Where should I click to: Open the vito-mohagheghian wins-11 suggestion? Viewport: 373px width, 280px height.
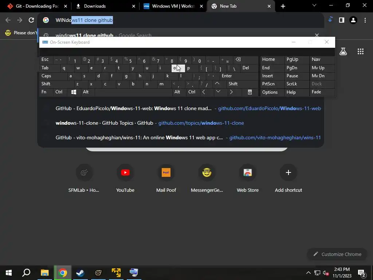(x=181, y=137)
